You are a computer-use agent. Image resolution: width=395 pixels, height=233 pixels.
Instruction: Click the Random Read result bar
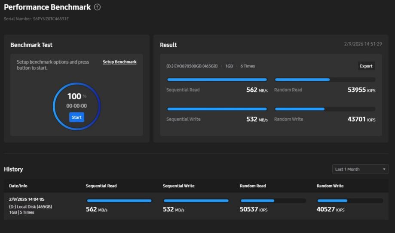coord(325,80)
